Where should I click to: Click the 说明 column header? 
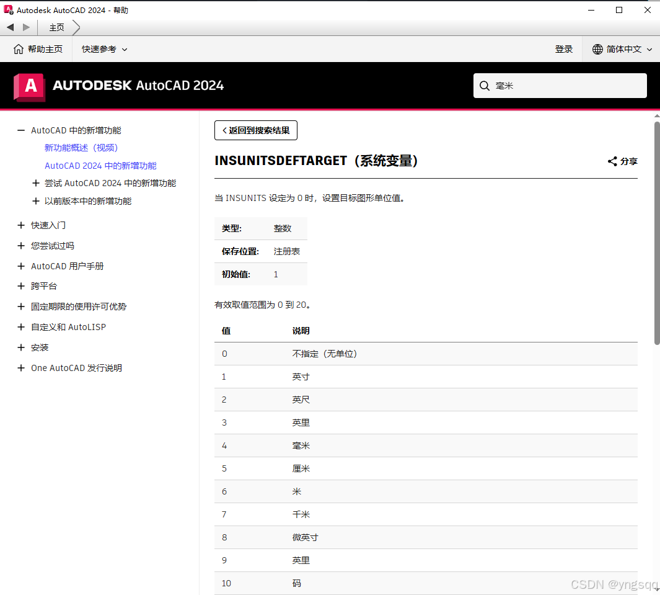click(x=301, y=331)
